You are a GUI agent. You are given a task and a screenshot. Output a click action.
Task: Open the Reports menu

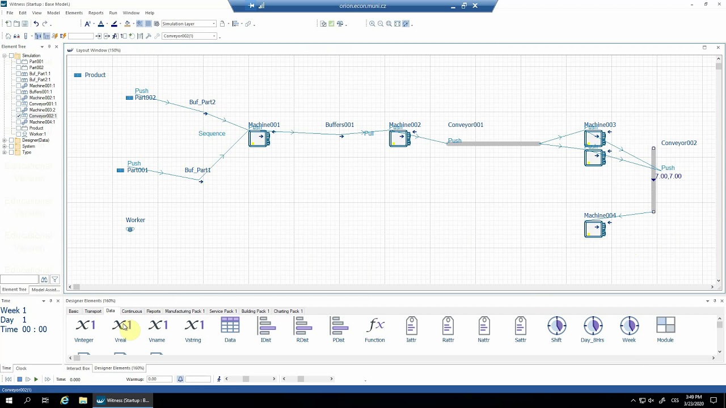pyautogui.click(x=96, y=13)
